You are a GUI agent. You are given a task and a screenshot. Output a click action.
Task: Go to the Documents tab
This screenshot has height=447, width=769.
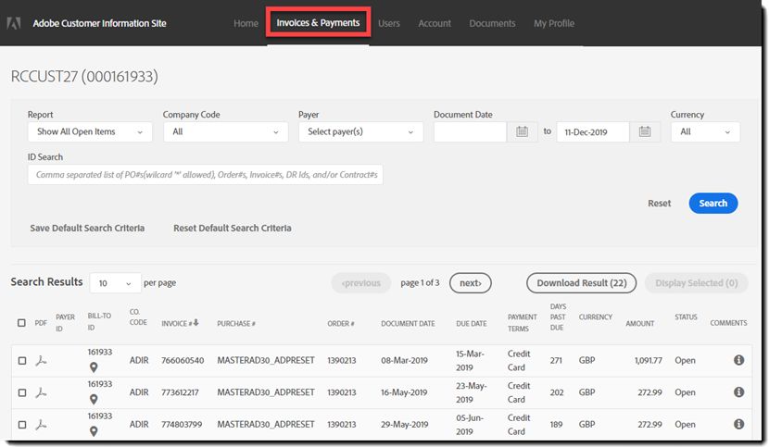pyautogui.click(x=492, y=23)
